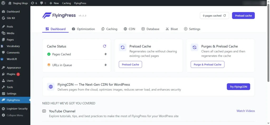
Task: Follow the Watch Videos link
Action: coord(245,111)
